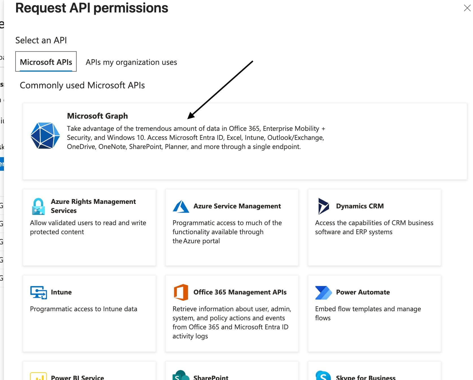Click 'Programmatic access to Intune data' text

tap(83, 309)
